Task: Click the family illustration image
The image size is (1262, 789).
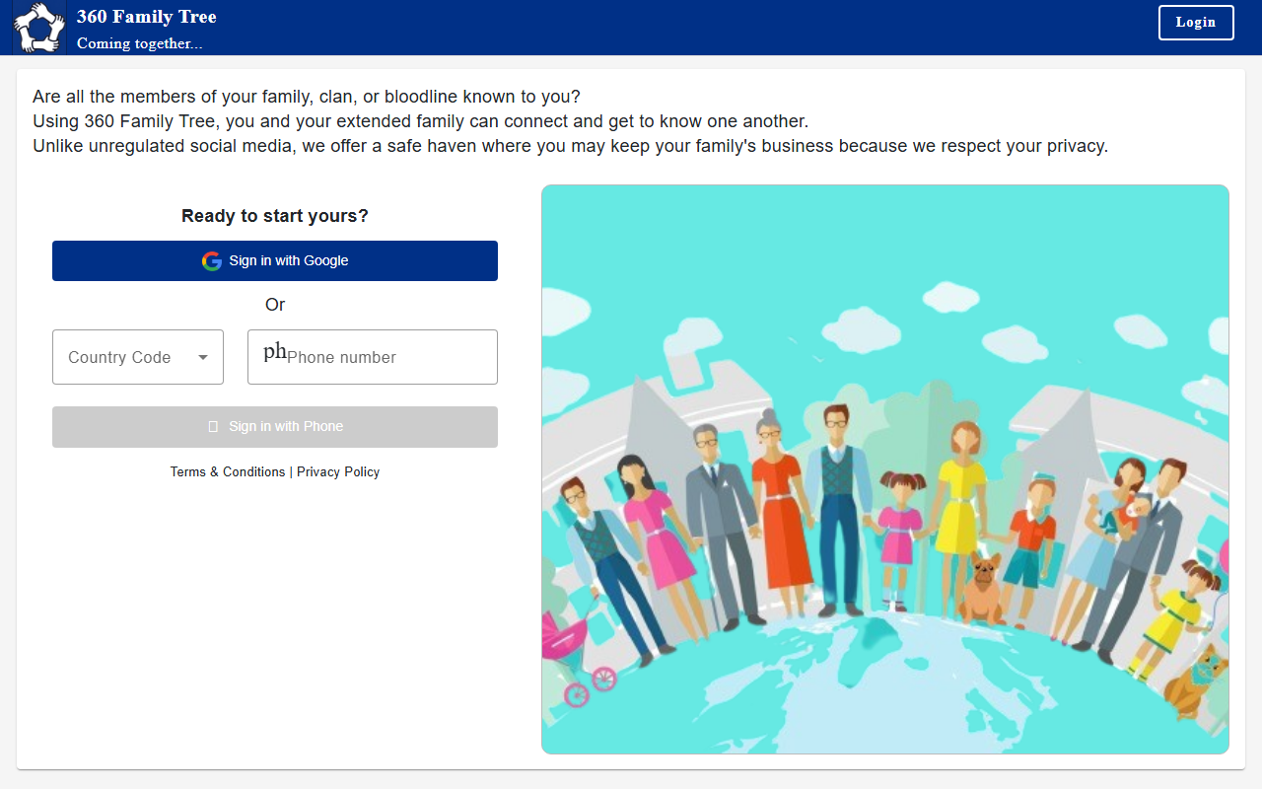Action: (885, 469)
